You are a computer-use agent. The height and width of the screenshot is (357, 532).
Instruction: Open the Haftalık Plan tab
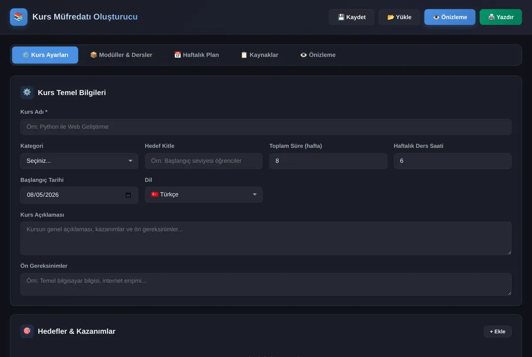[196, 55]
